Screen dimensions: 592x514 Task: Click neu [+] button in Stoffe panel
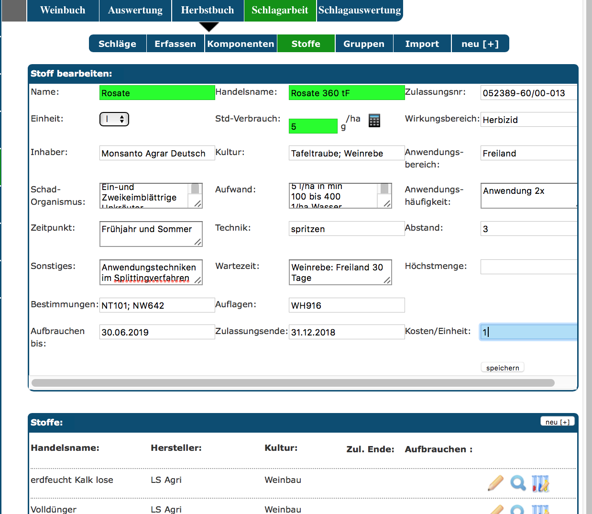coord(557,422)
